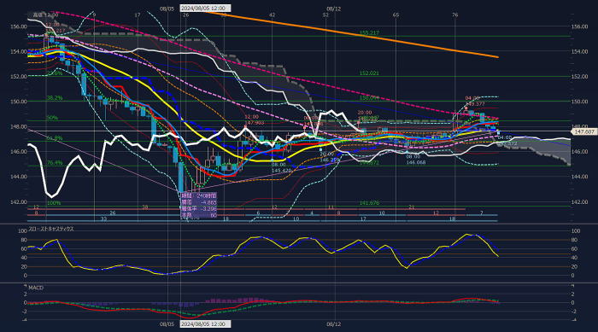The width and height of the screenshot is (598, 332).
Task: Click the -3.296 value in info box
Action: point(208,209)
